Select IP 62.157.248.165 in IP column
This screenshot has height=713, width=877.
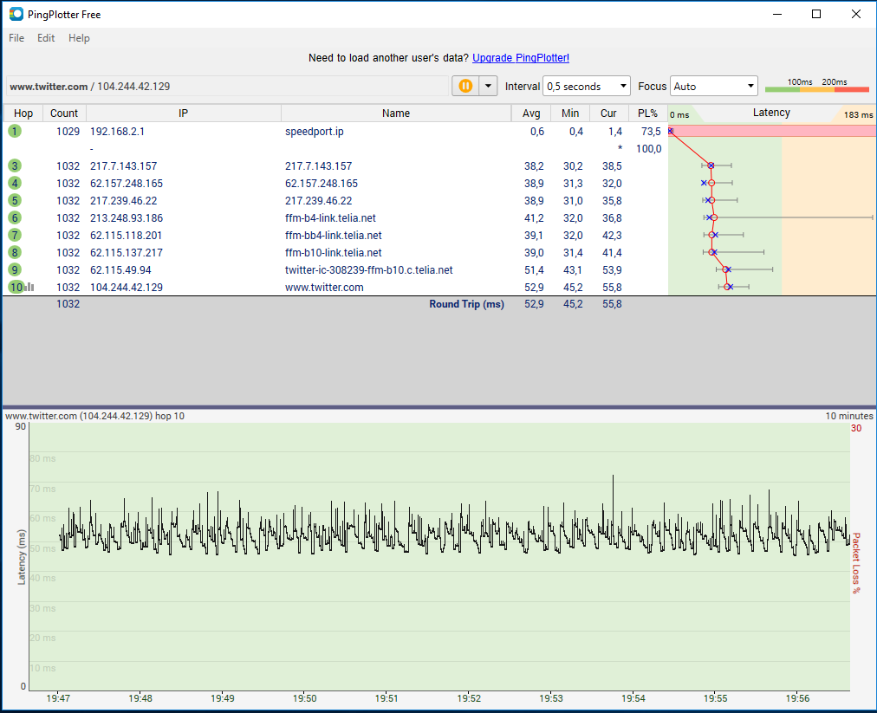pos(127,183)
